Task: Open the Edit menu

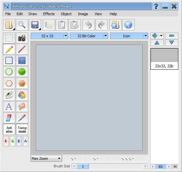Action: click(x=20, y=14)
